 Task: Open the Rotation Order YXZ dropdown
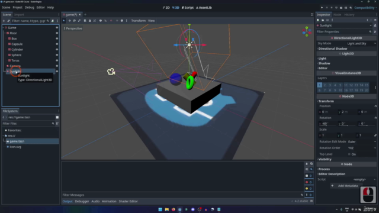pos(362,148)
